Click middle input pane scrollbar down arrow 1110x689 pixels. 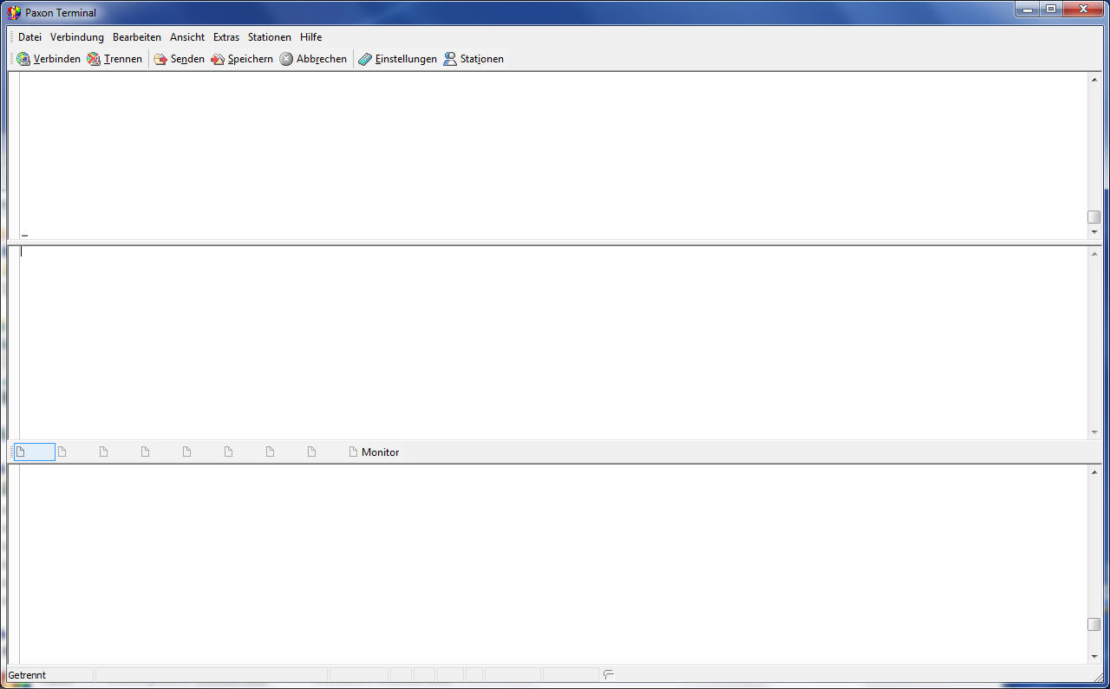(x=1094, y=432)
